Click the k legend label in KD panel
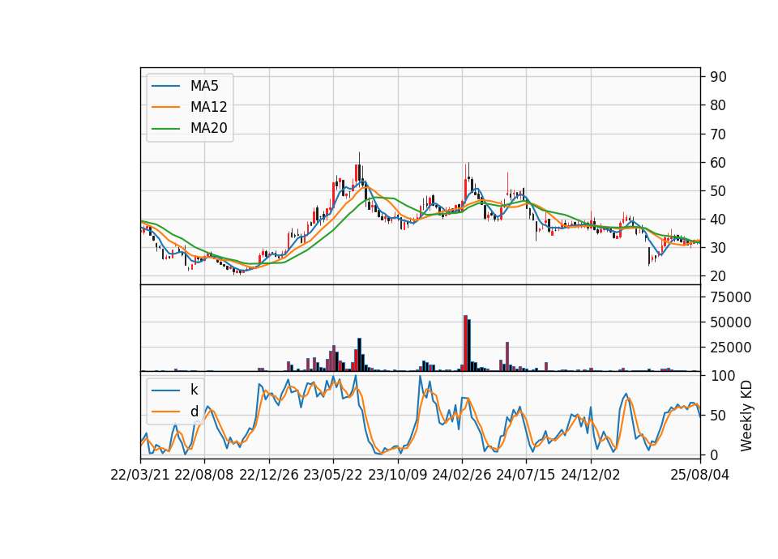The height and width of the screenshot is (559, 778). pyautogui.click(x=194, y=390)
